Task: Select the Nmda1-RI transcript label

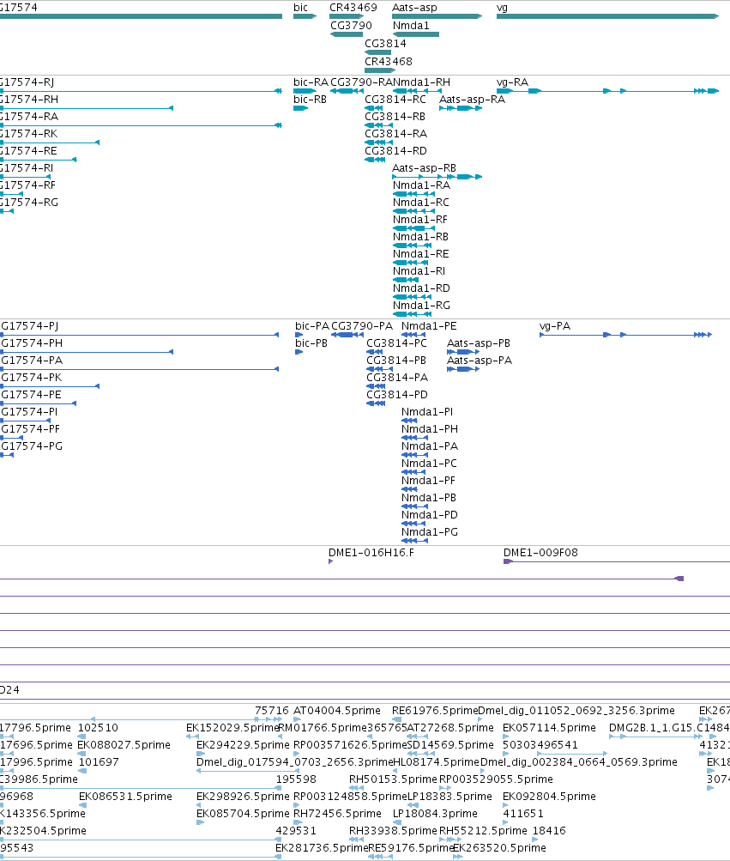Action: point(419,271)
